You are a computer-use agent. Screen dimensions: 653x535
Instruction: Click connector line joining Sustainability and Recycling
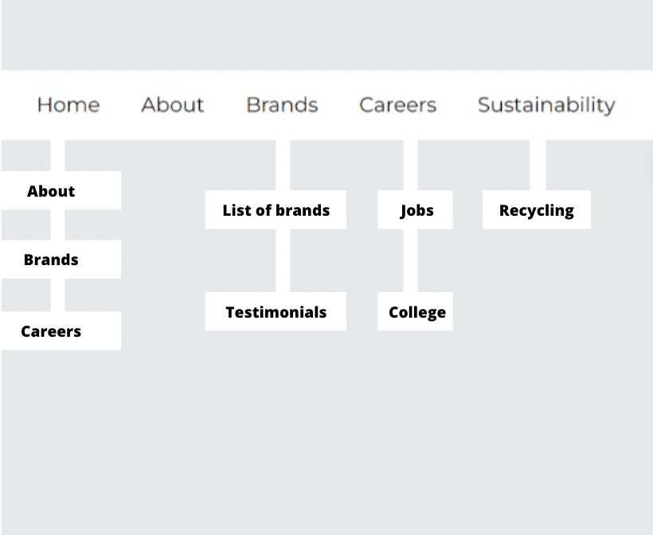point(538,165)
